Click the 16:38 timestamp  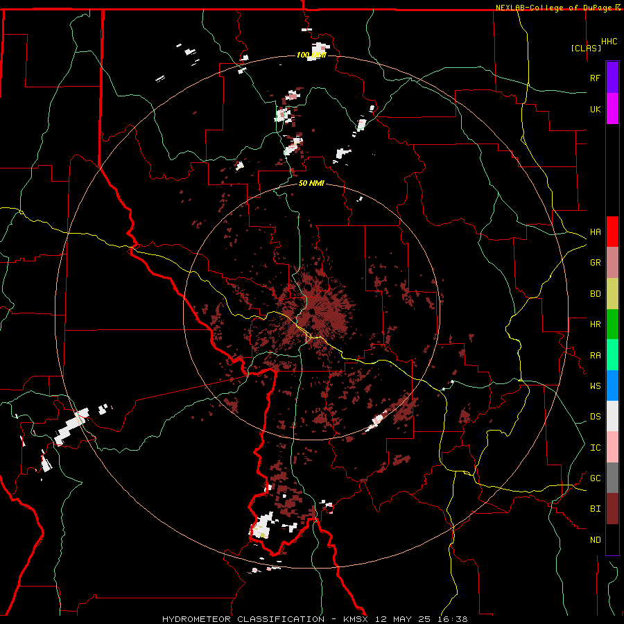click(454, 619)
